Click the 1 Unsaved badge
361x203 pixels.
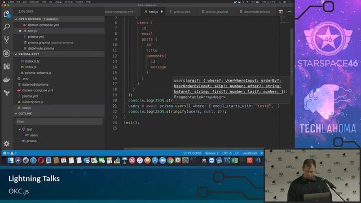[x=51, y=19]
